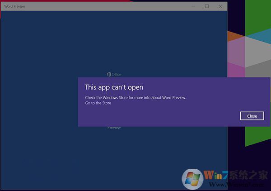The height and width of the screenshot is (191, 271).
Task: Follow the "Go to the Store" link
Action: 98,103
